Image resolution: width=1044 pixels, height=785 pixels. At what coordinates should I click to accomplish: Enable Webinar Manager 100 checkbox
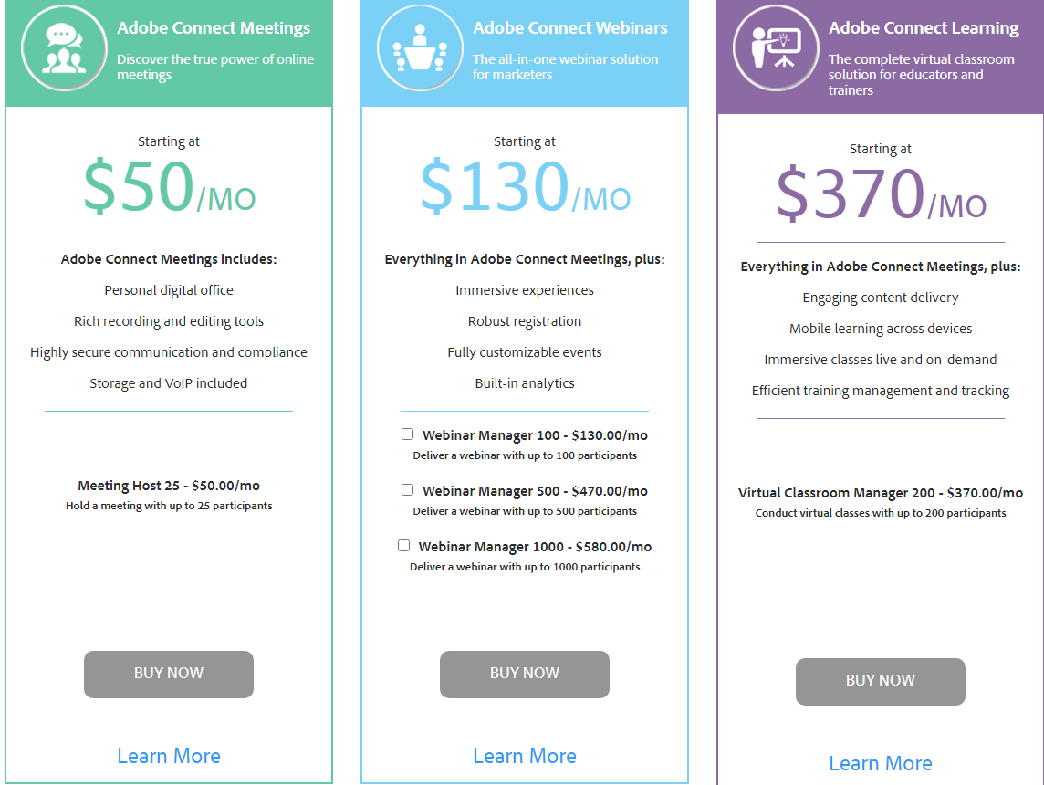408,434
